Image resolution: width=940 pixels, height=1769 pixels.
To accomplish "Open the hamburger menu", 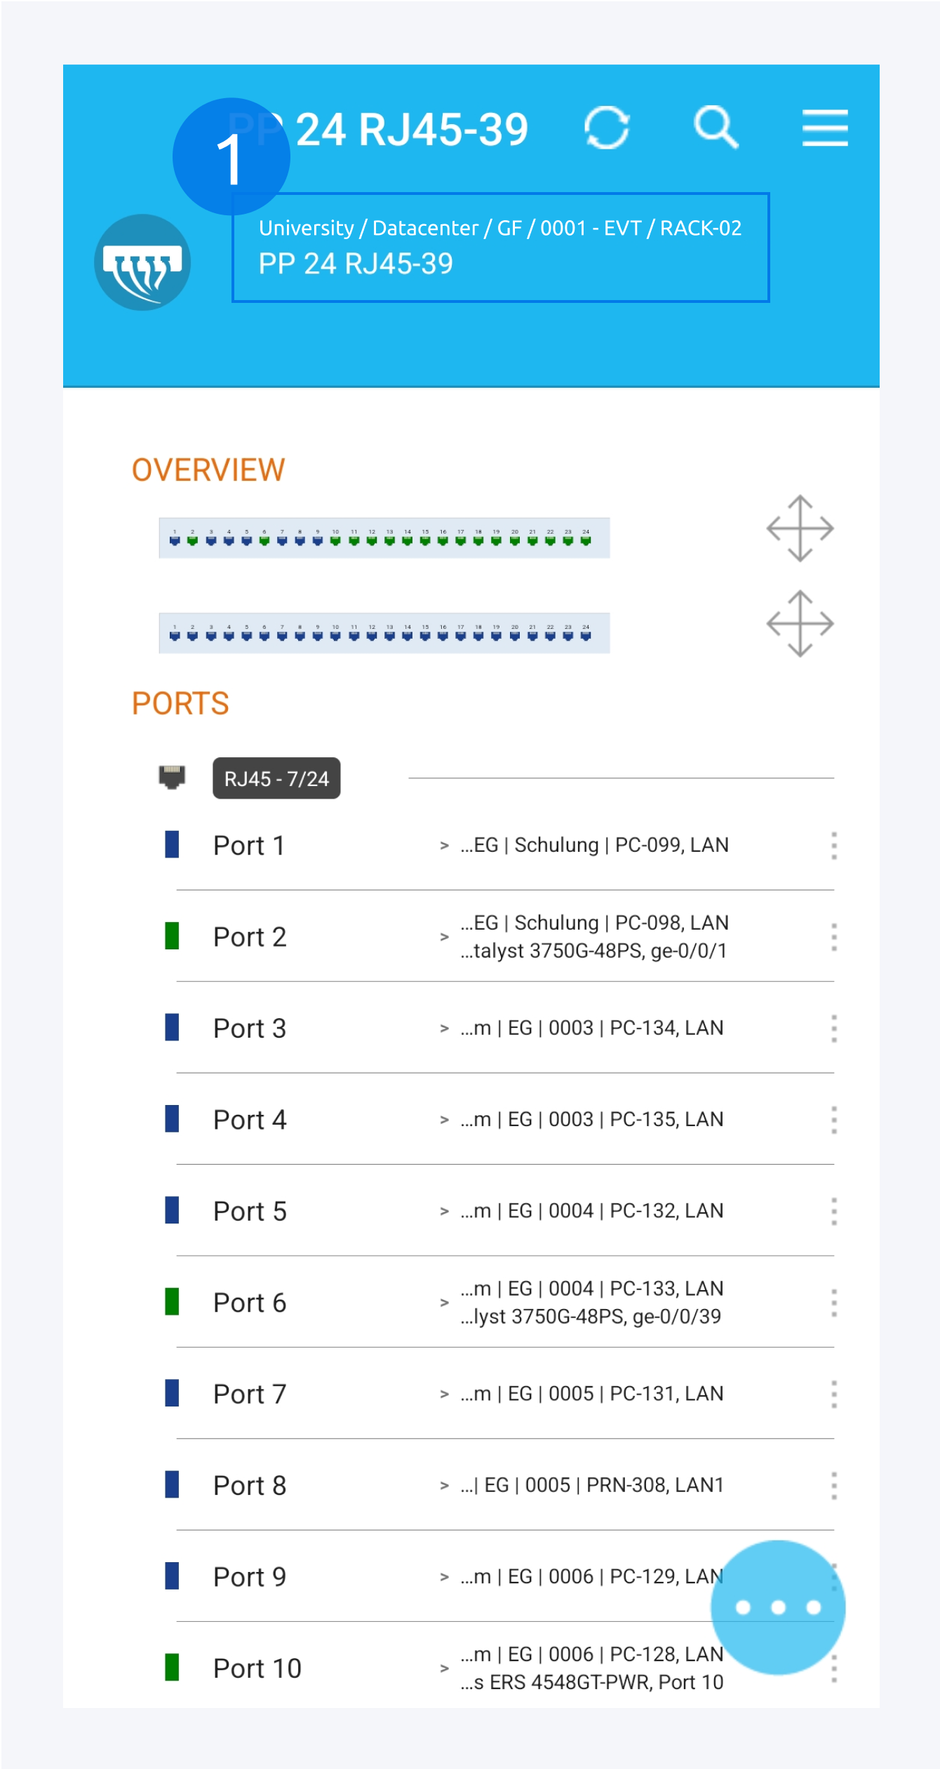I will click(x=825, y=128).
